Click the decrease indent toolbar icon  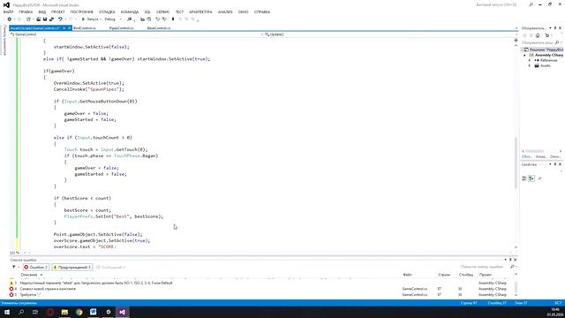click(157, 19)
